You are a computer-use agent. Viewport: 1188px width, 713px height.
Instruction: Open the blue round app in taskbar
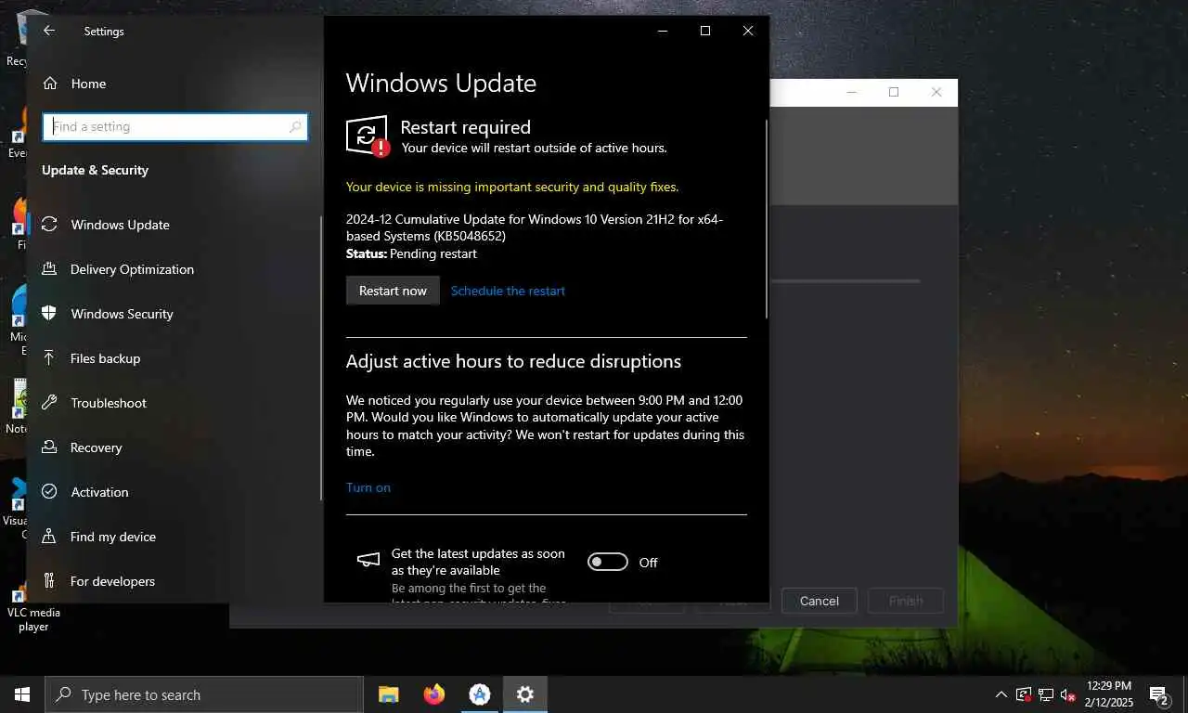[x=480, y=694]
